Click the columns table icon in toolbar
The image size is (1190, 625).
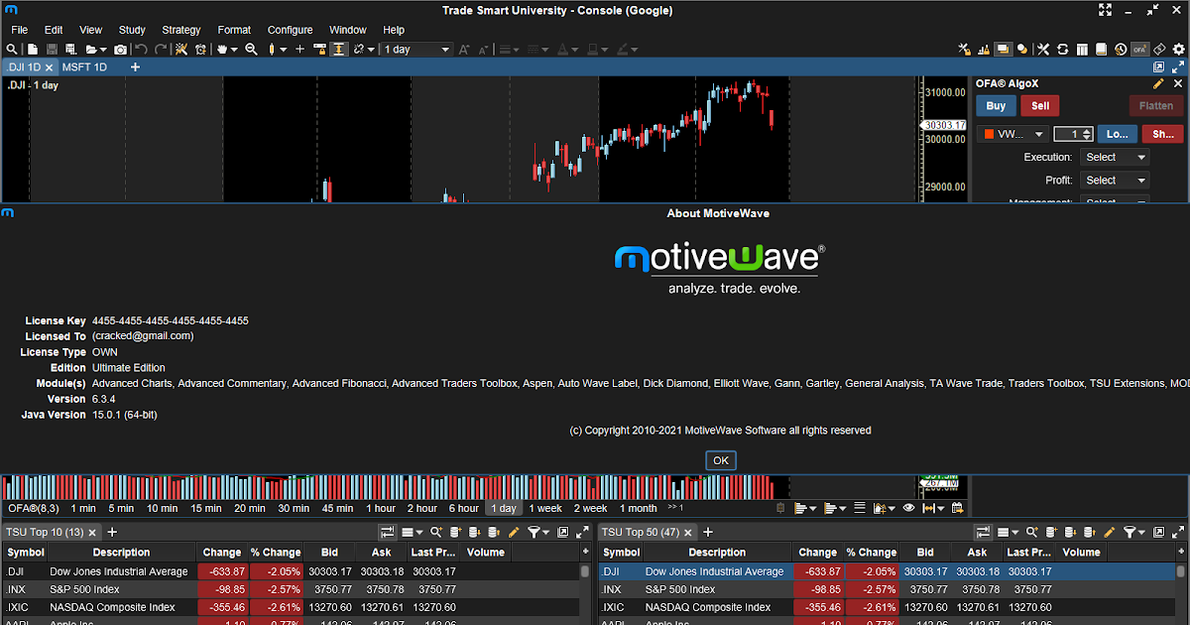tap(1082, 49)
